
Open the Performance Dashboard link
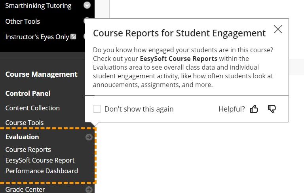point(42,171)
